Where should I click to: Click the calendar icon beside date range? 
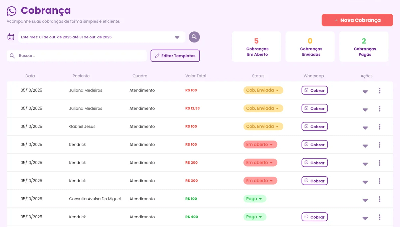point(11,37)
